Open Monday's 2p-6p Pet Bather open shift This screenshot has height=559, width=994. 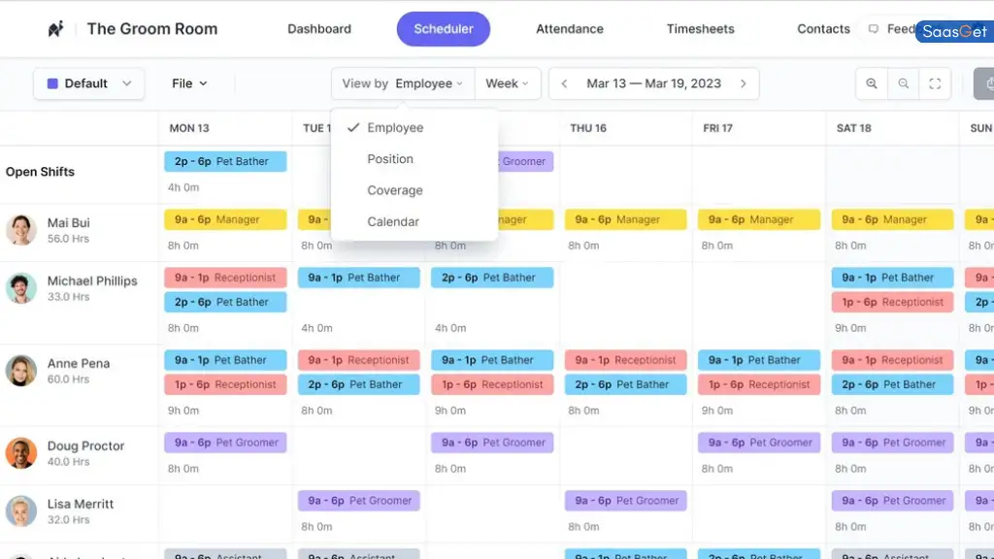pyautogui.click(x=225, y=162)
